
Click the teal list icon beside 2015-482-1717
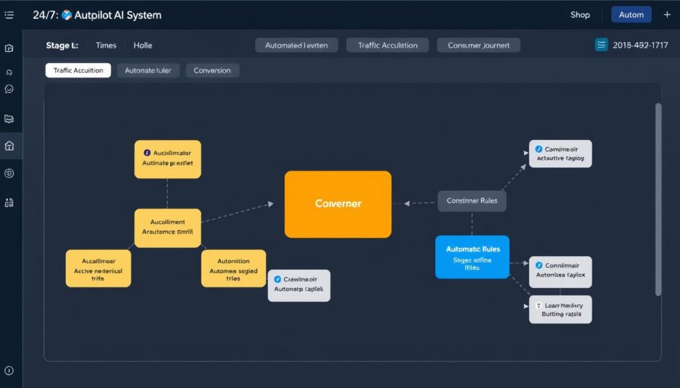(x=602, y=45)
